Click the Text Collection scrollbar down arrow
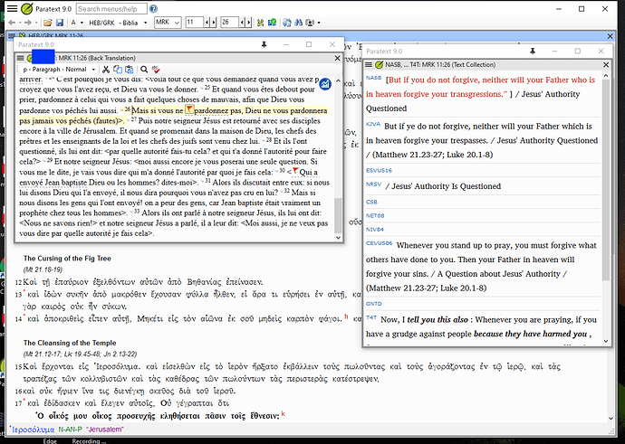 (x=606, y=341)
